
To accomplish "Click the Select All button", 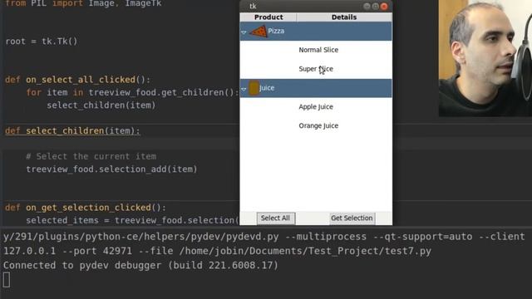I will (275, 218).
